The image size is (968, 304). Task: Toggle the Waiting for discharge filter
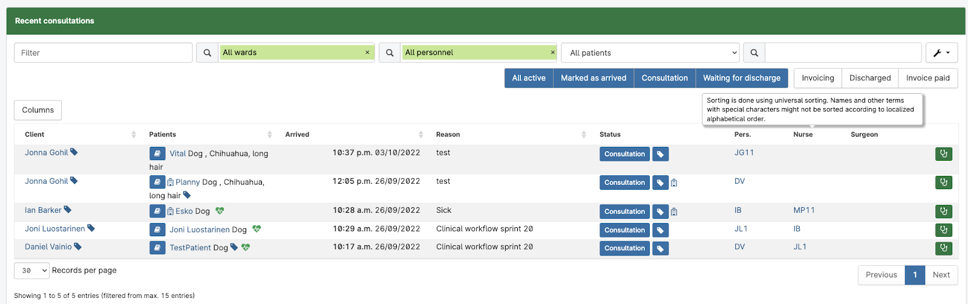741,78
